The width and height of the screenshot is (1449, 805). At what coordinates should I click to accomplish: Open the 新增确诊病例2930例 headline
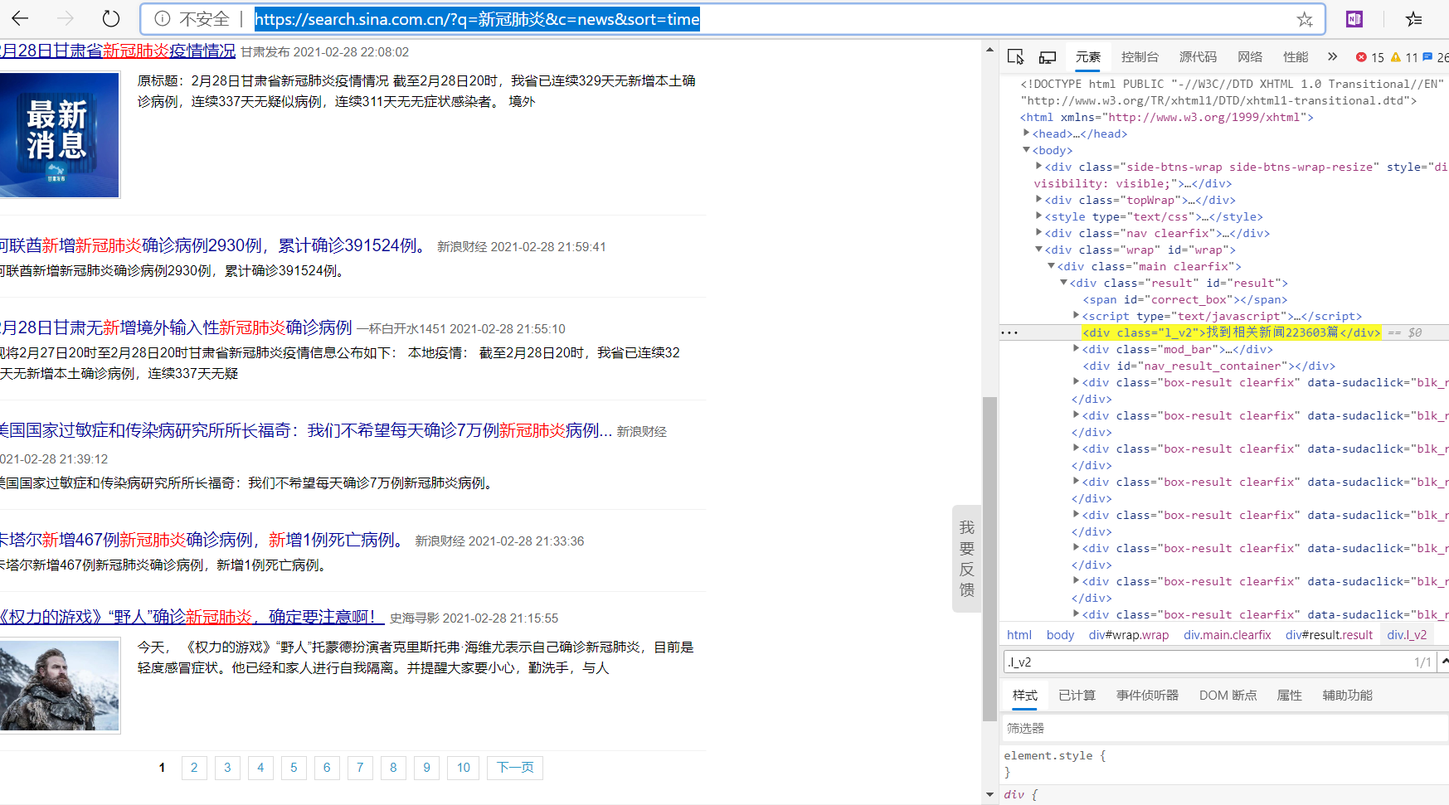(x=216, y=245)
